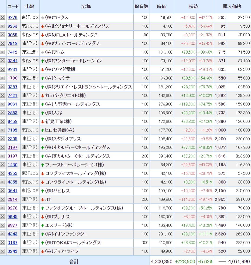This screenshot has height=265, width=251.
Task: Select total profit value +228,900
Action: [x=185, y=261]
